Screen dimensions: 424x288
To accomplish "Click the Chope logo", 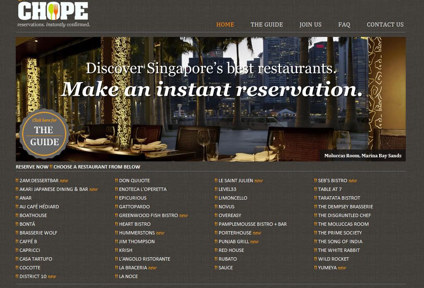I will pyautogui.click(x=53, y=14).
